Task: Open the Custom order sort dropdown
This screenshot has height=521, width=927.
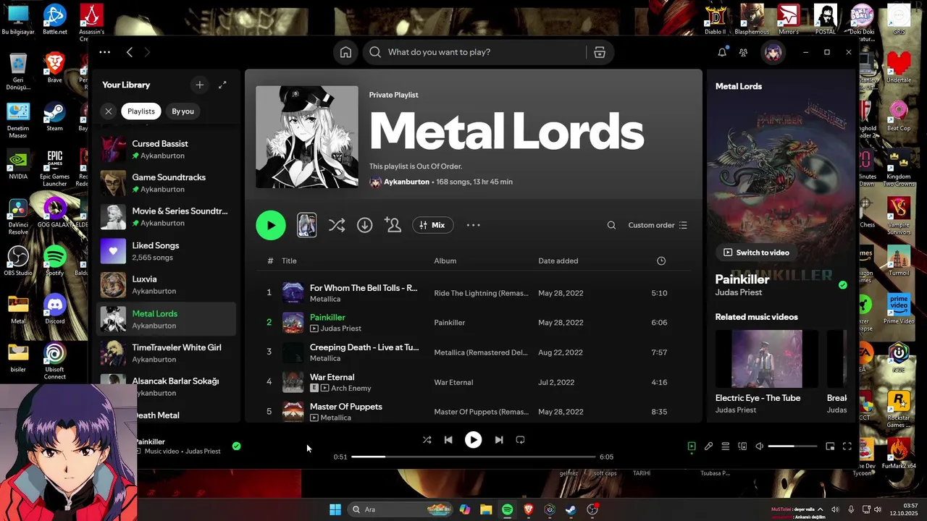Action: 658,225
